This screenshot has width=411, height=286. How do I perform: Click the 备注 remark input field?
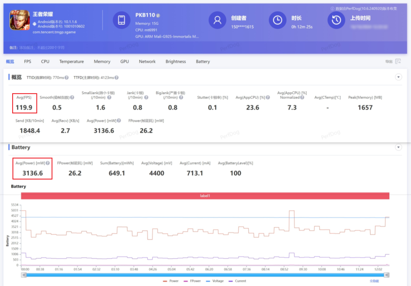[42, 48]
